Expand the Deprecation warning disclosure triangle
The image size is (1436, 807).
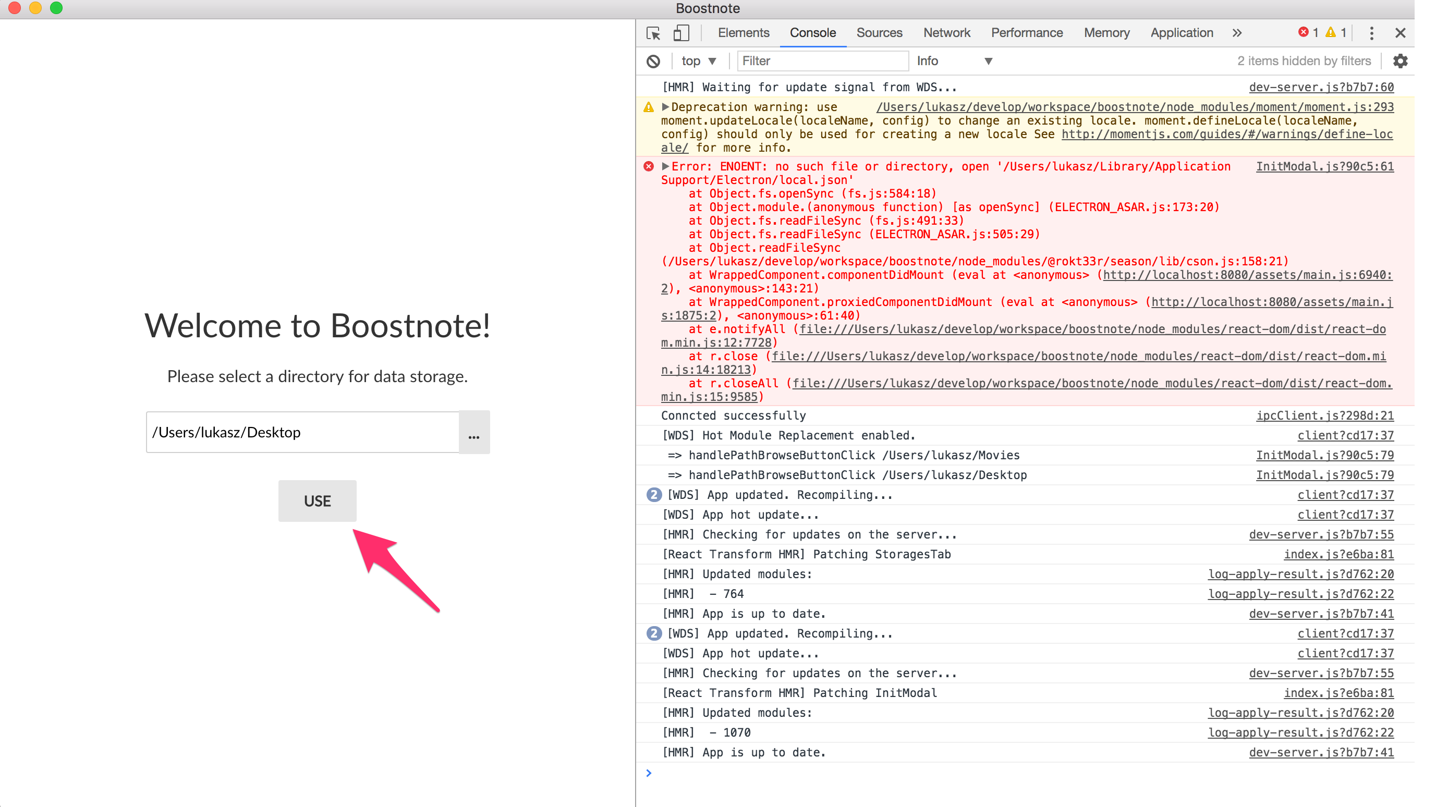(666, 107)
